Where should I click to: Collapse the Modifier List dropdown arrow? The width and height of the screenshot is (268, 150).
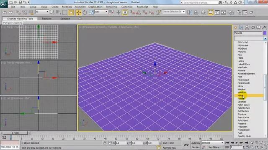pyautogui.click(x=265, y=38)
